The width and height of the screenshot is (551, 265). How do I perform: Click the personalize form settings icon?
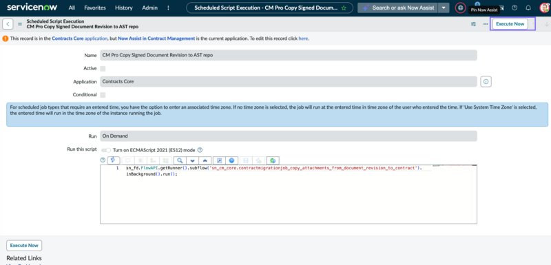[x=473, y=24]
